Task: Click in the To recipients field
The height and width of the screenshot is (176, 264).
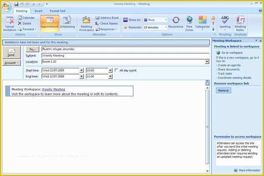Action: click(125, 49)
